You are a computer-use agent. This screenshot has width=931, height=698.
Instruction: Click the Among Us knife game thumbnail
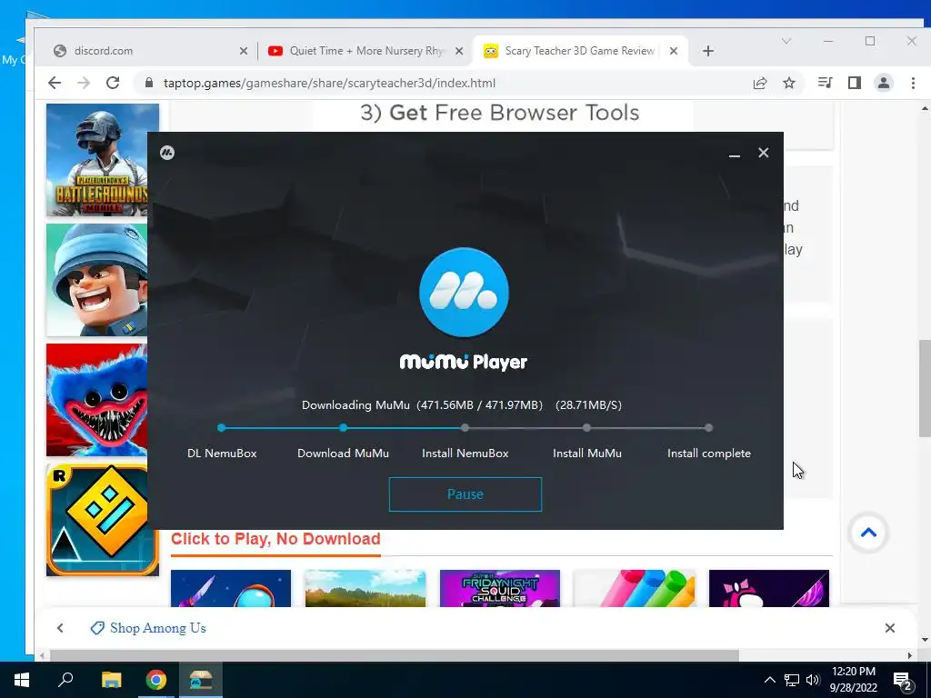pos(231,588)
